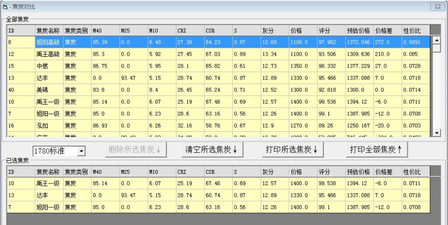Click ID cell 16 in the top table

(21, 126)
